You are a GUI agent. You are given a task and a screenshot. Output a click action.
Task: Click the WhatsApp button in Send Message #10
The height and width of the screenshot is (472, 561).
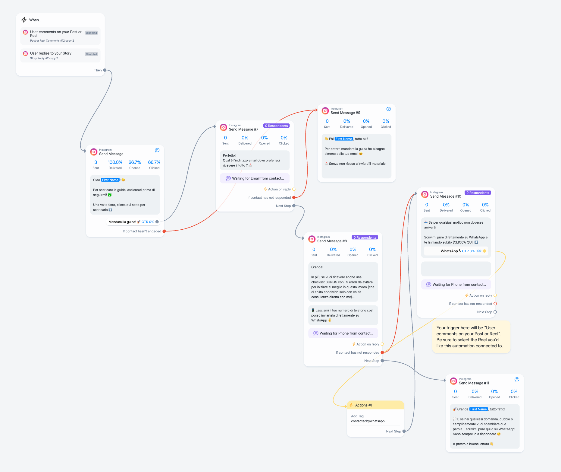click(x=456, y=251)
